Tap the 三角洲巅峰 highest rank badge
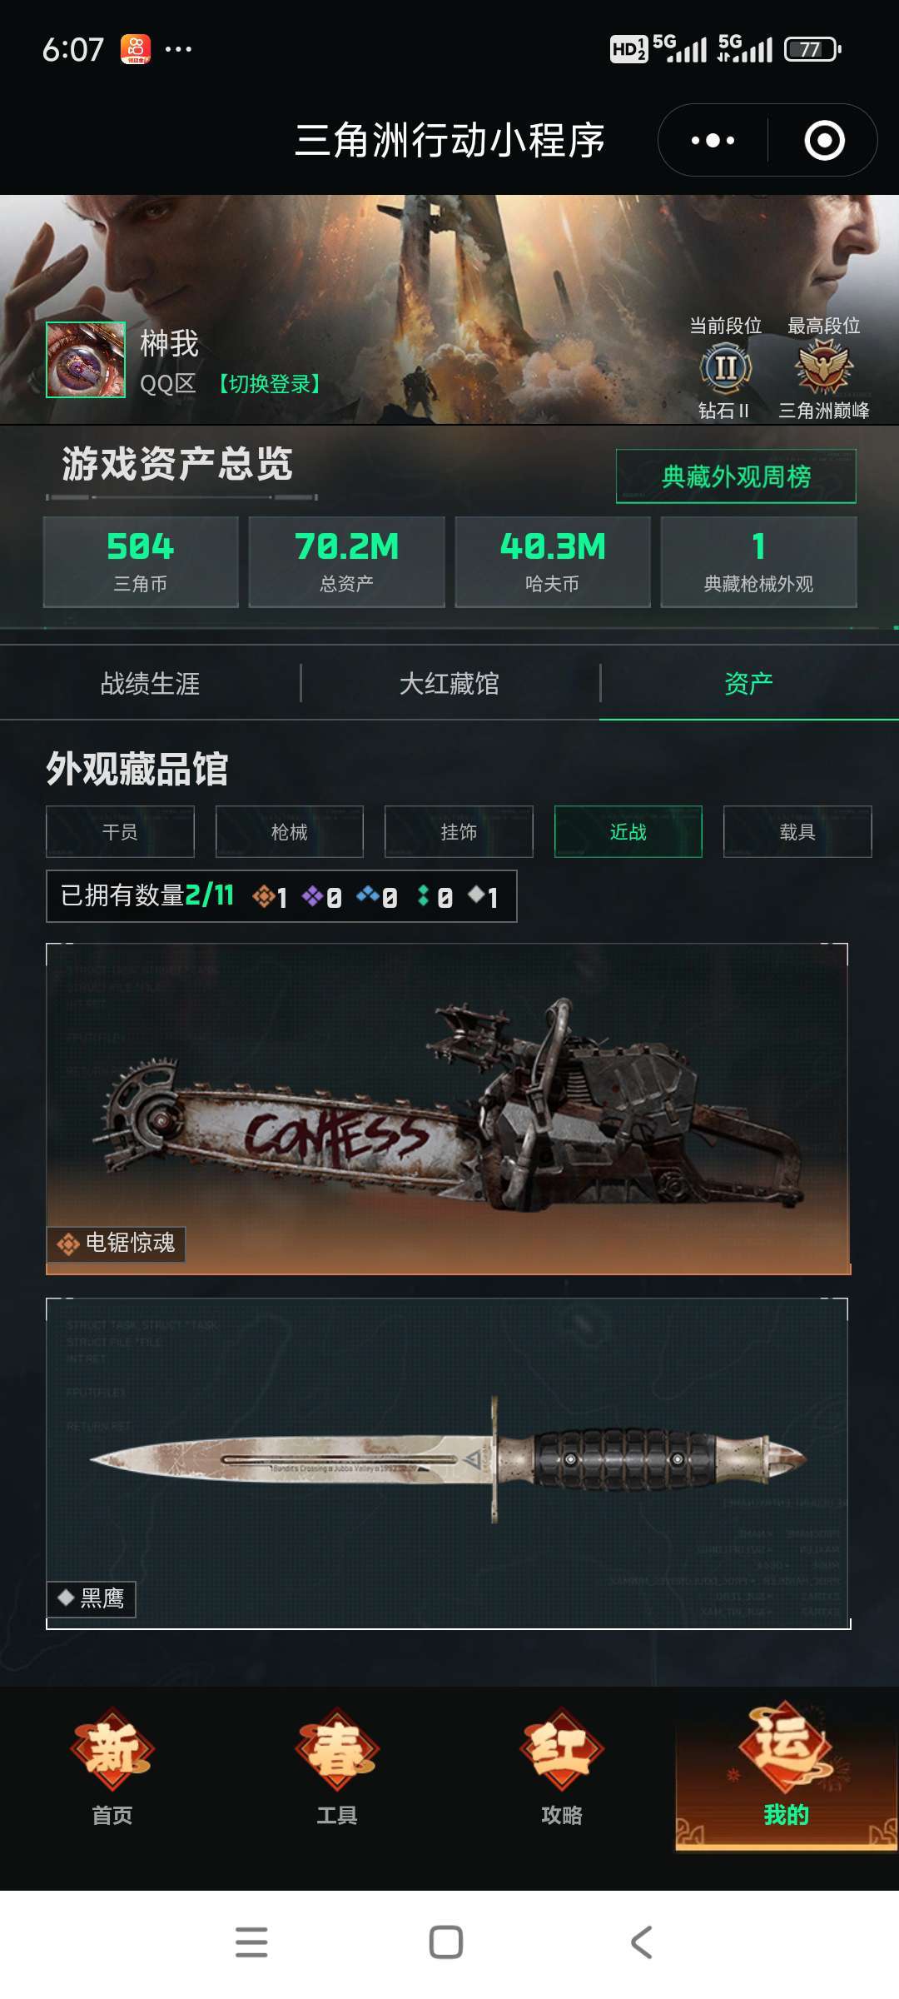 pyautogui.click(x=824, y=368)
